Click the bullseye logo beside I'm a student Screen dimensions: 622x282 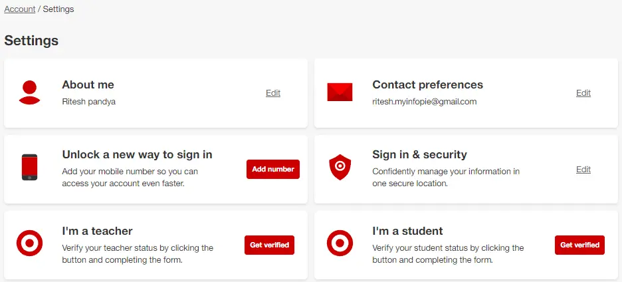[x=340, y=243]
